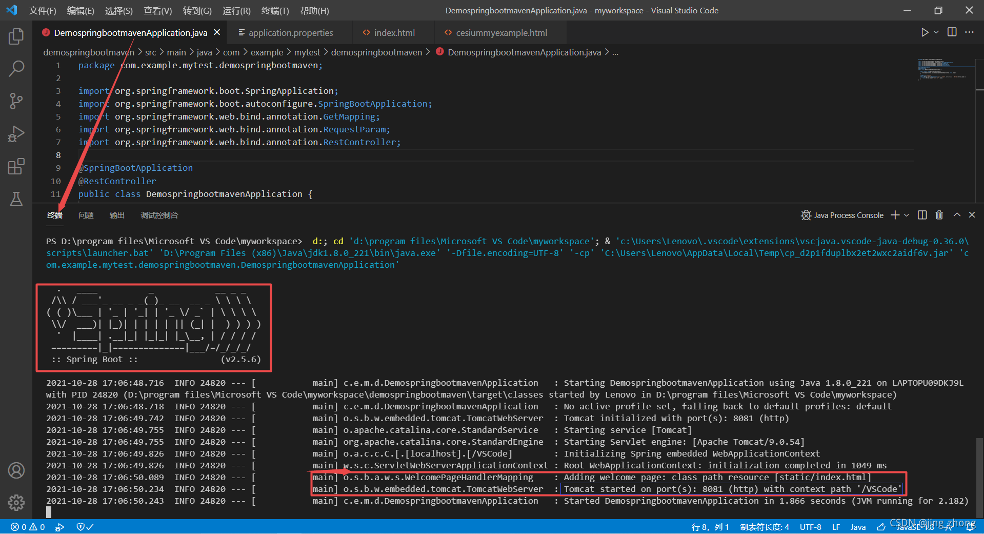Expand dropdown next to run button
Screen dimensions: 984x534
click(x=936, y=32)
